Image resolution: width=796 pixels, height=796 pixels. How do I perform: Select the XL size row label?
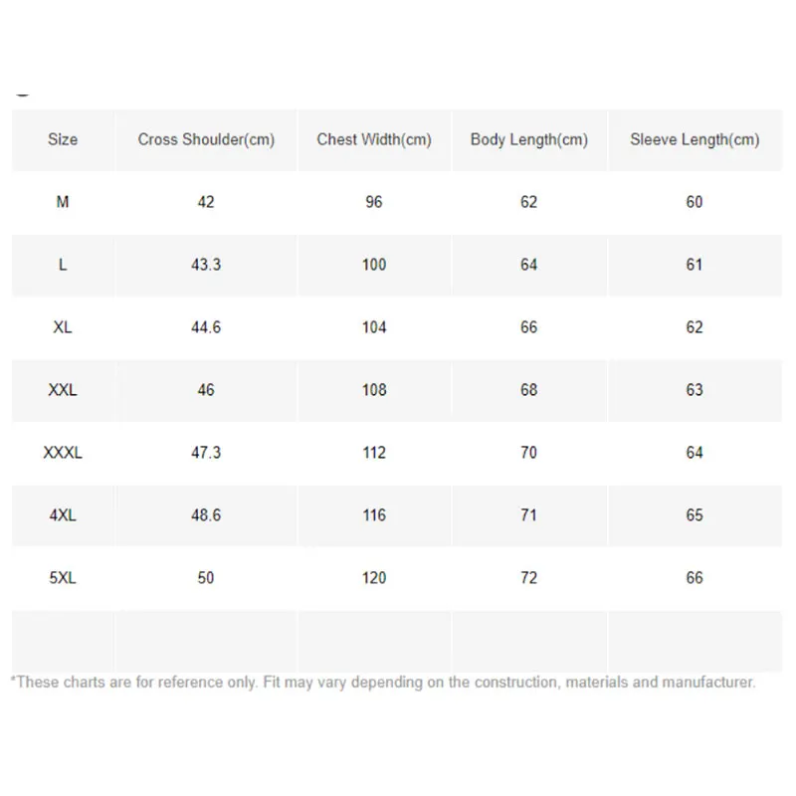pyautogui.click(x=63, y=327)
